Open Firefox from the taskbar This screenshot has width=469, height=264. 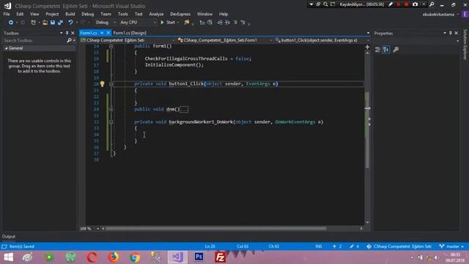pyautogui.click(x=114, y=257)
